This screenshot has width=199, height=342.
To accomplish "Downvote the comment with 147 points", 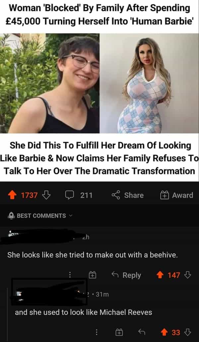I will click(x=188, y=275).
